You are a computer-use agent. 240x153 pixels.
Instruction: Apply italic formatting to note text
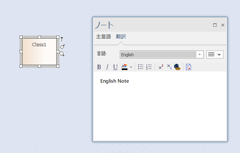click(x=107, y=67)
